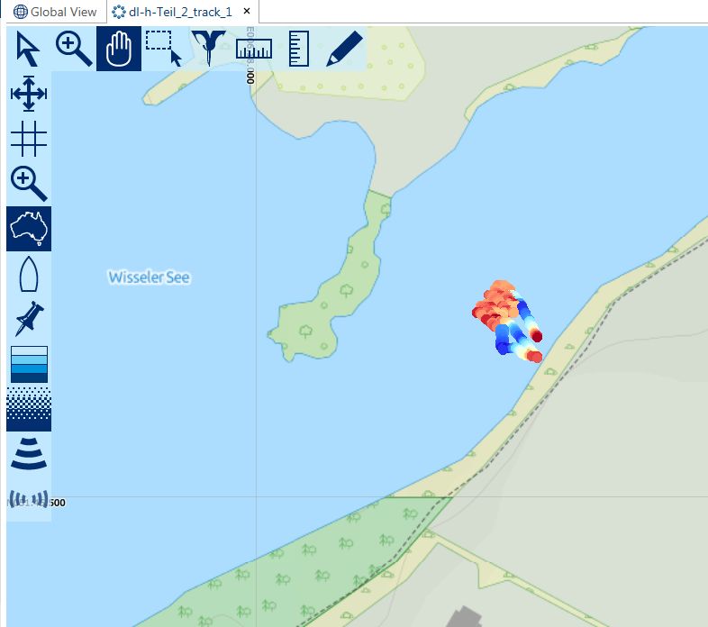Image resolution: width=708 pixels, height=627 pixels.
Task: Show the sonar cone layer
Action: [x=29, y=454]
